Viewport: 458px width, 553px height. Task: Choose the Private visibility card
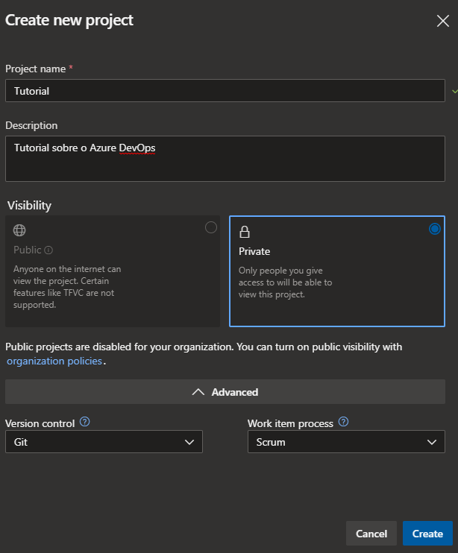coord(337,271)
